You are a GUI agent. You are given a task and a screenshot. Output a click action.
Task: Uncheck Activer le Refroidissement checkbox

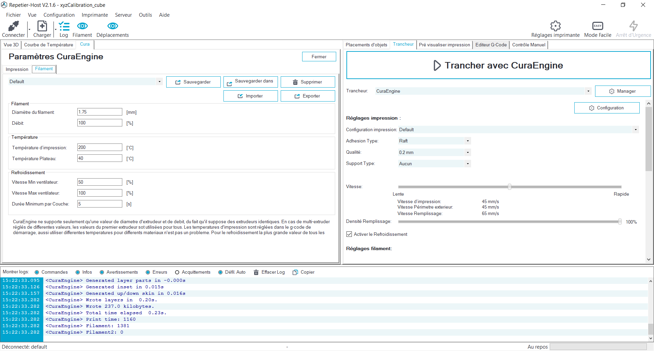349,234
